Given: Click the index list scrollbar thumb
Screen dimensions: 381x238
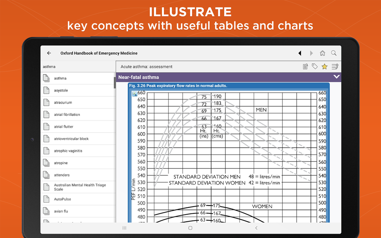Looking at the screenshot, I should pyautogui.click(x=115, y=83).
